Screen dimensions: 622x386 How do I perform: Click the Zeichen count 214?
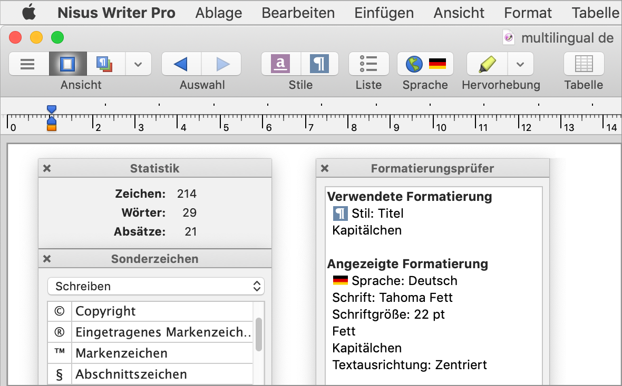click(187, 194)
